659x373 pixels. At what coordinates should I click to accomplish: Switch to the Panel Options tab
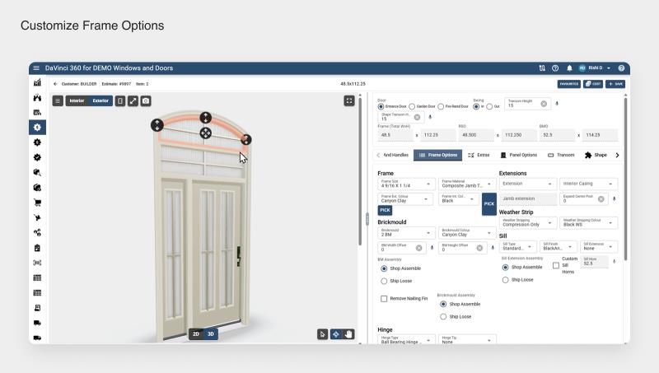pyautogui.click(x=519, y=155)
